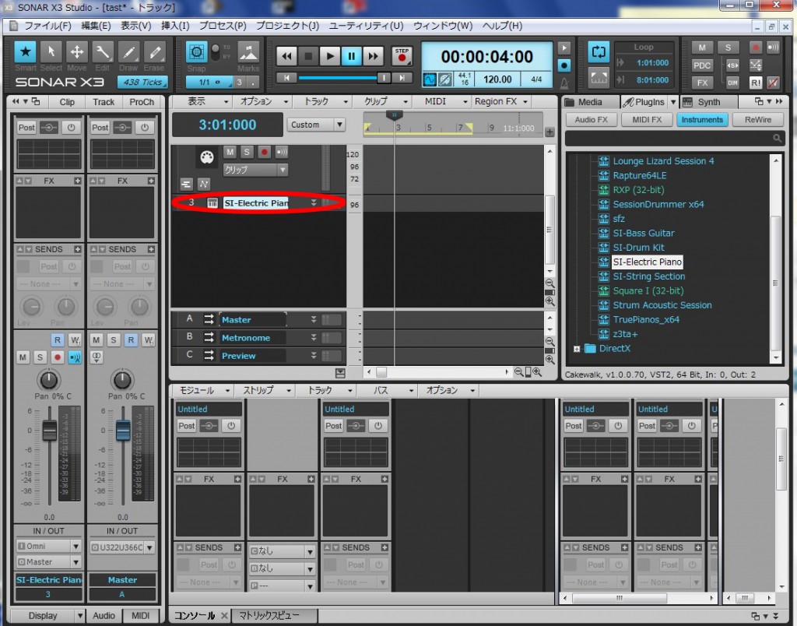Viewport: 797px width, 626px height.
Task: Select the Metronome bus row
Action: point(257,338)
